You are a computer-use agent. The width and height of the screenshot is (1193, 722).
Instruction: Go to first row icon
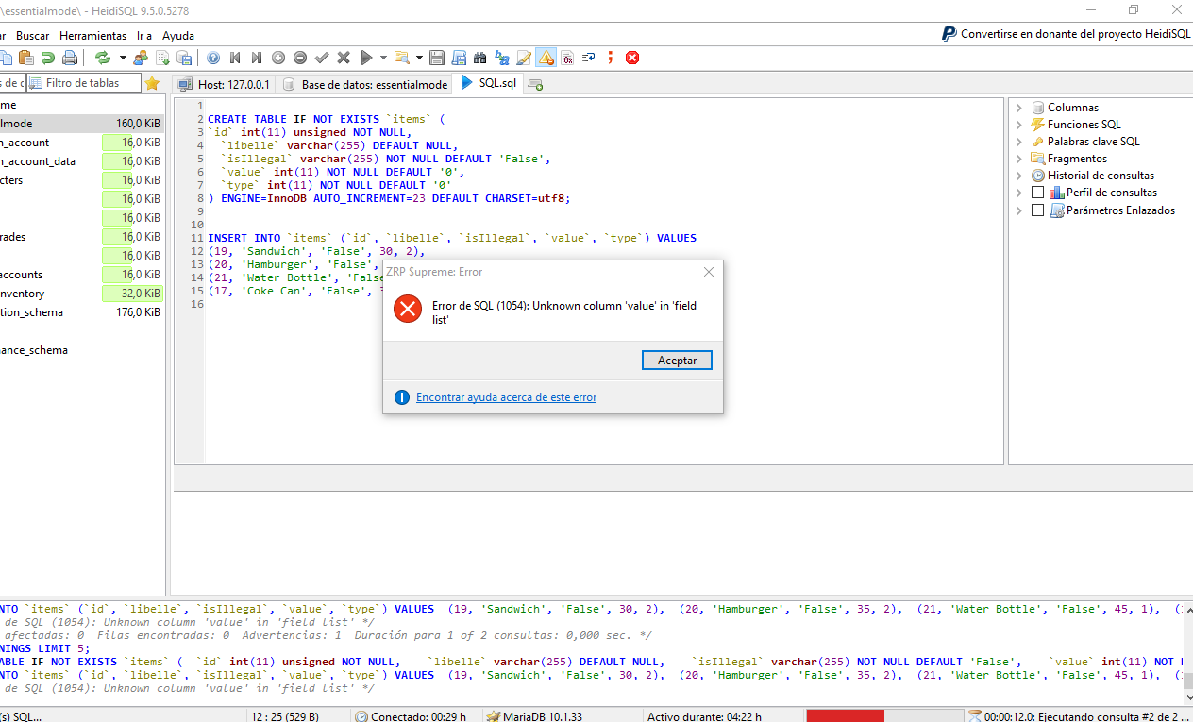pyautogui.click(x=235, y=58)
